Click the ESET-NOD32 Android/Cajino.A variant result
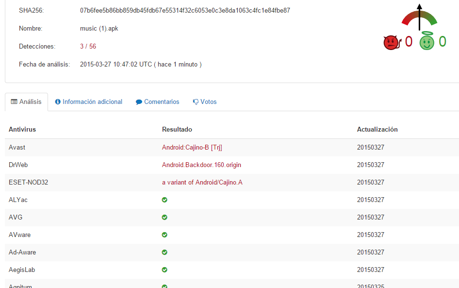The image size is (459, 288). click(202, 182)
